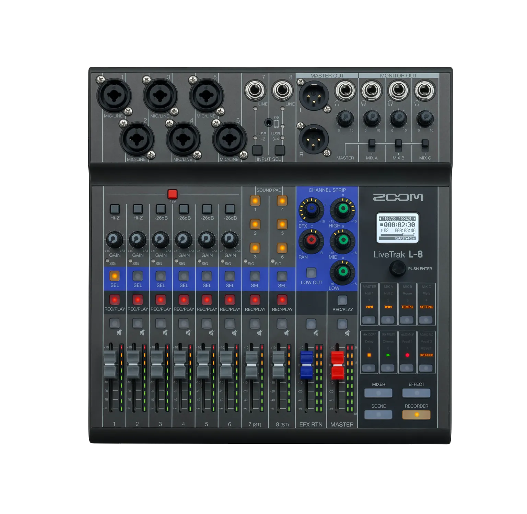Image resolution: width=527 pixels, height=514 pixels.
Task: Trigger sound pad 5
Action: click(x=282, y=224)
